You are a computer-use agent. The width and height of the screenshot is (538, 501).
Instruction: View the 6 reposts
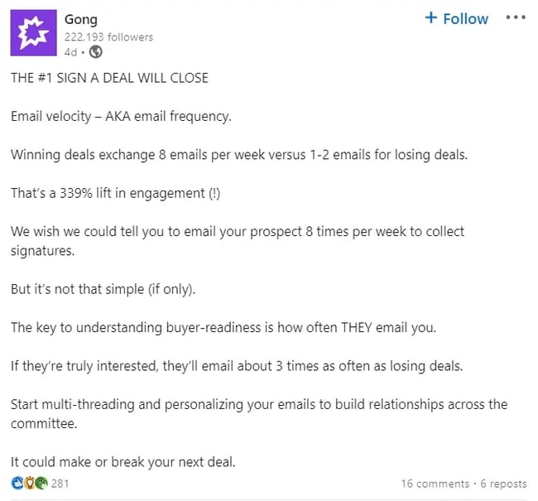502,484
